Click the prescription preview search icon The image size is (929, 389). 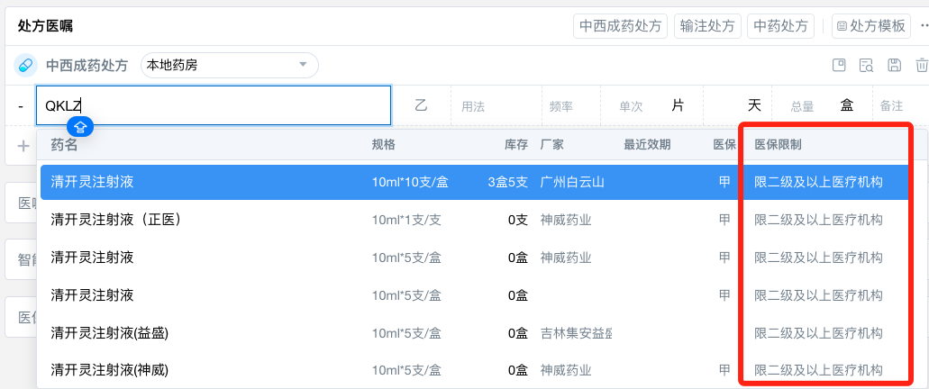[x=866, y=65]
